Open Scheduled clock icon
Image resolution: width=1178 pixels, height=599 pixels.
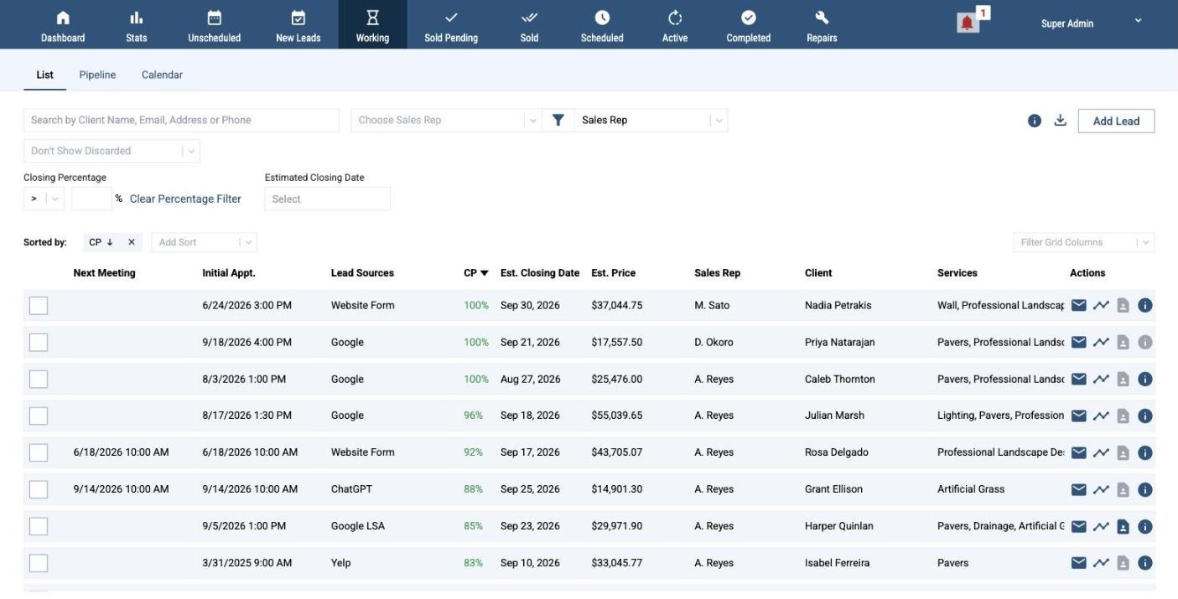pos(602,18)
